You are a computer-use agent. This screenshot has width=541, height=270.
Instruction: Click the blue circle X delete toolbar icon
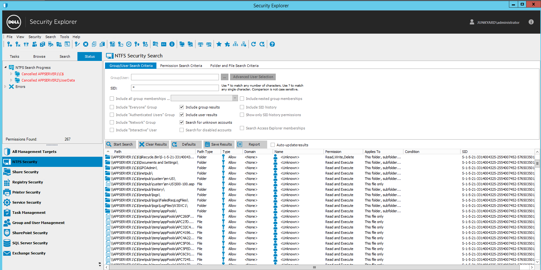coord(86,44)
